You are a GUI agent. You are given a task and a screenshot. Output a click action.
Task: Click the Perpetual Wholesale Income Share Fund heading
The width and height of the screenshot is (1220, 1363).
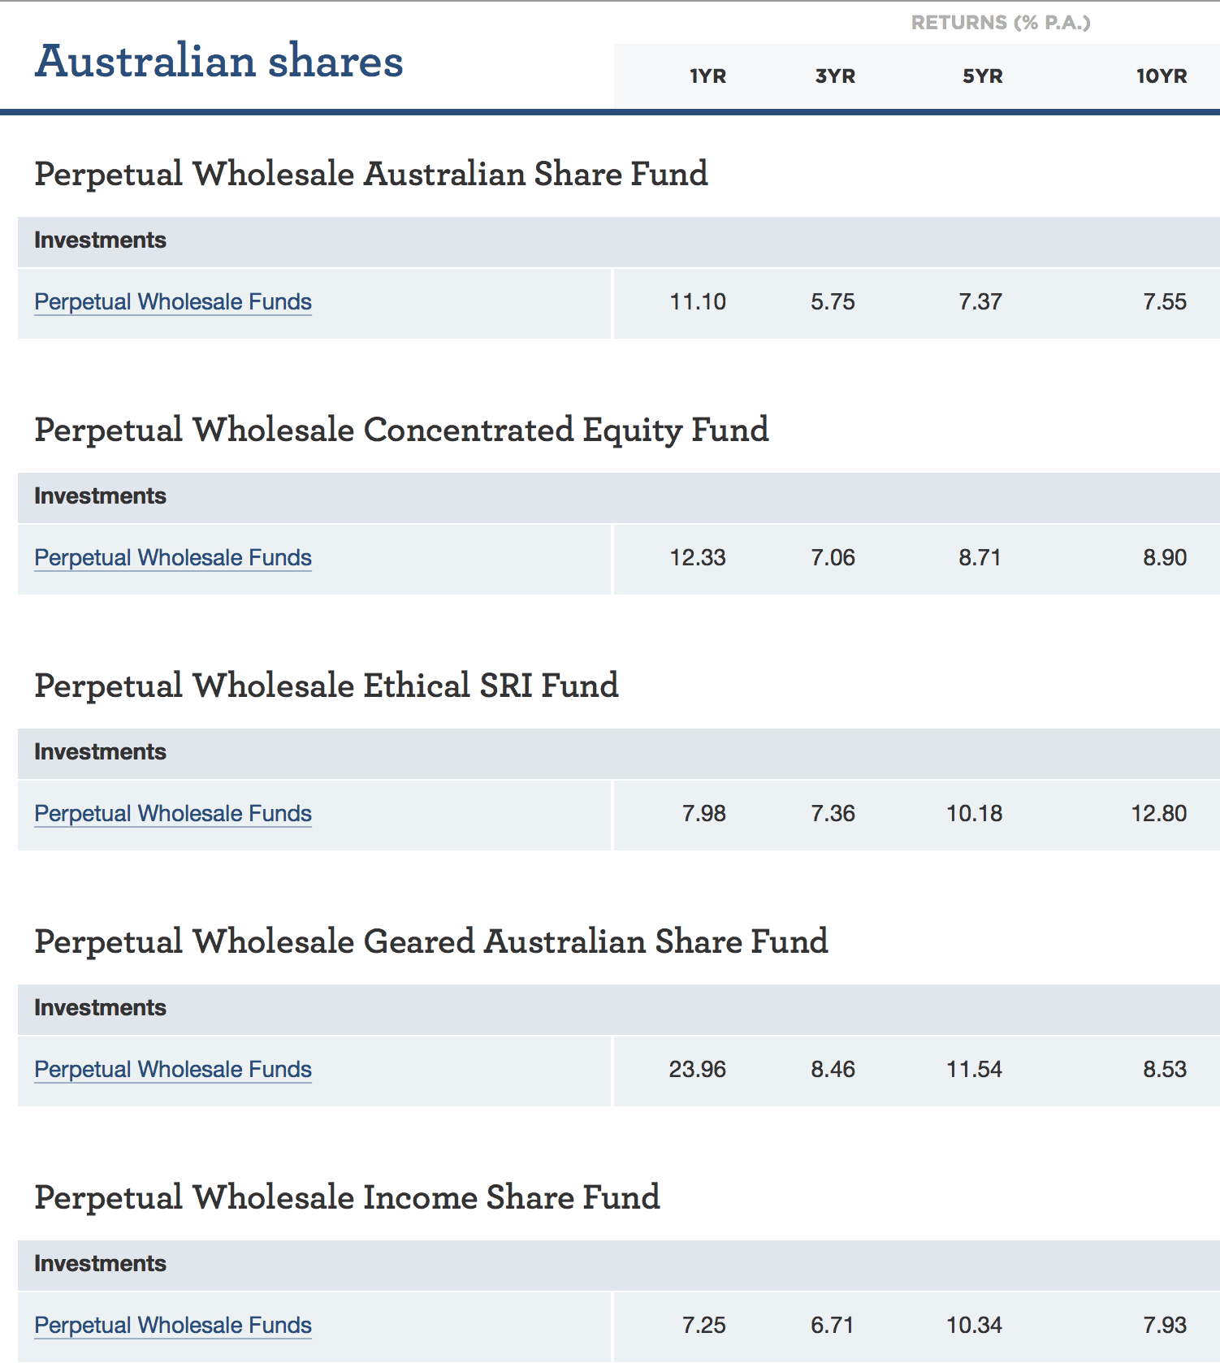(347, 1197)
